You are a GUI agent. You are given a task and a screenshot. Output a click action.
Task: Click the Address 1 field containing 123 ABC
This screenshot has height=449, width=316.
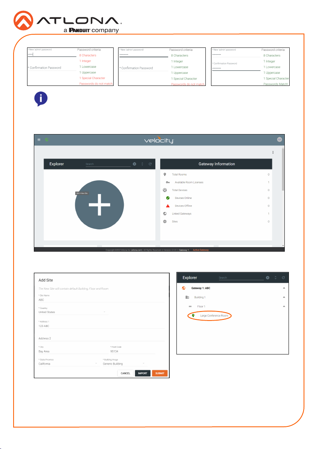pos(102,326)
